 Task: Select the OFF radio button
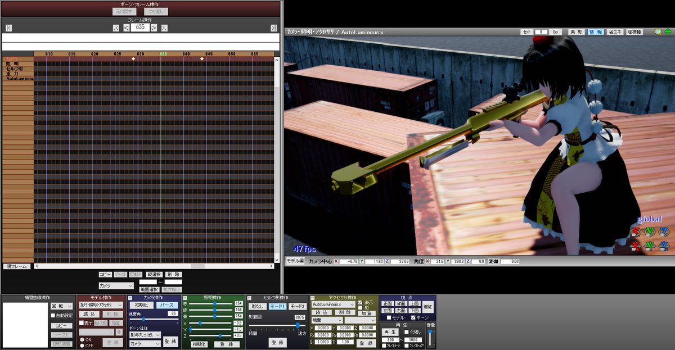82,346
